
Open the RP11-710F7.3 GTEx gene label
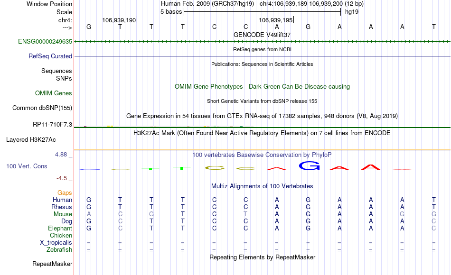coord(52,124)
